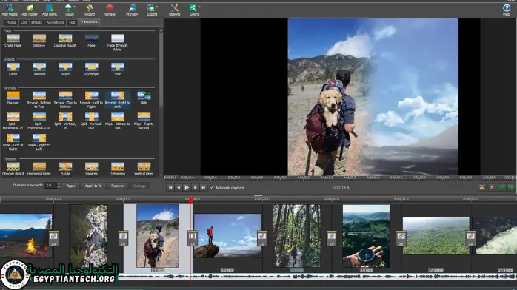Click the Apply to All button
Image resolution: width=517 pixels, height=290 pixels.
[93, 186]
